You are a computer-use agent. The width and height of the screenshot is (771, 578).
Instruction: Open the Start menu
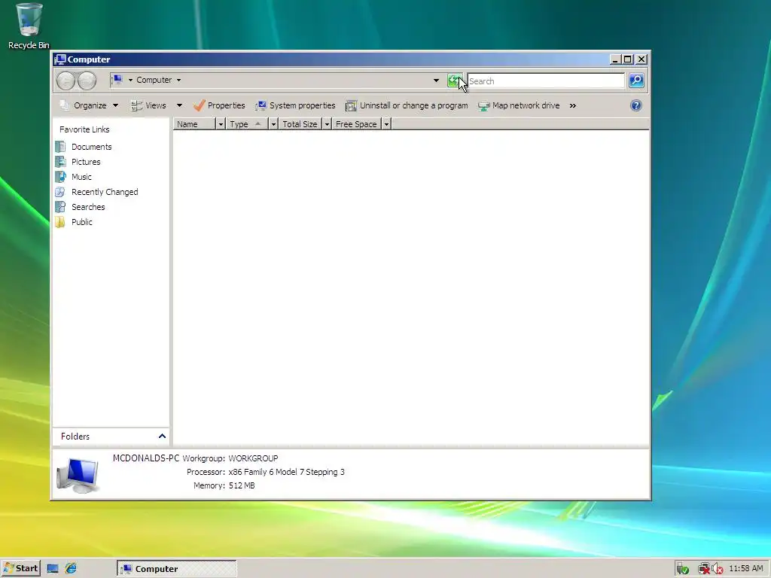coord(20,569)
